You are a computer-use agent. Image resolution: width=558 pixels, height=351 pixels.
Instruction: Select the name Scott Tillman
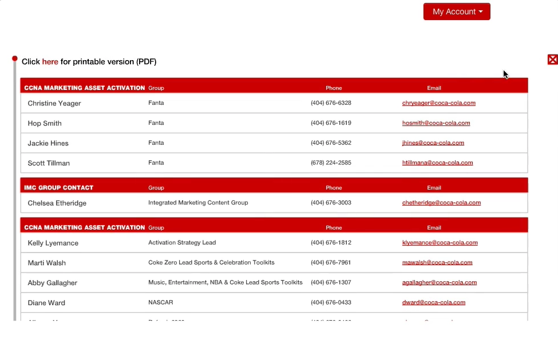click(49, 163)
